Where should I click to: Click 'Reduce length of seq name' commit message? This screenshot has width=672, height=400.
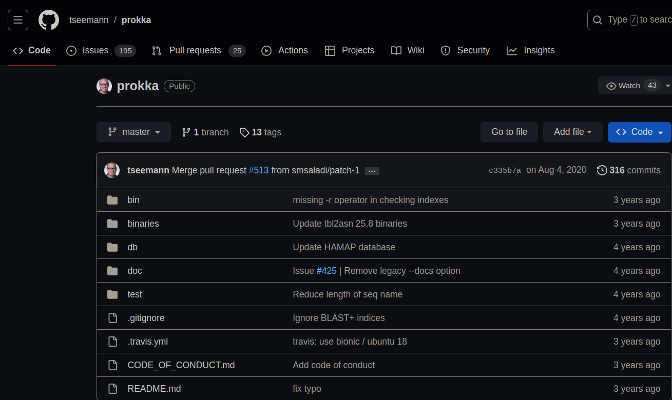coord(348,294)
